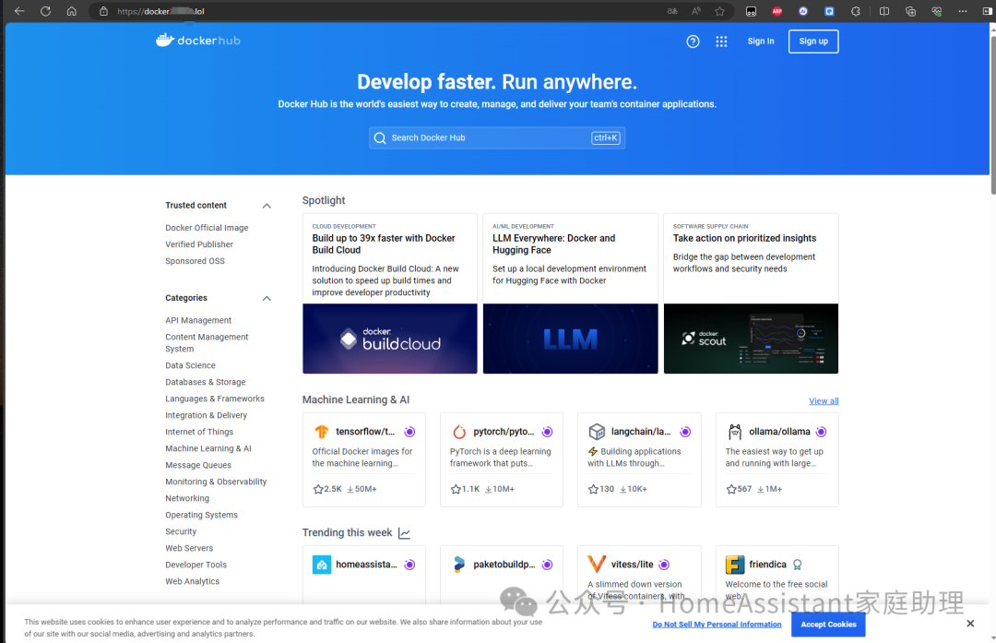Click the Sign In link
This screenshot has width=996, height=643.
[x=760, y=42]
